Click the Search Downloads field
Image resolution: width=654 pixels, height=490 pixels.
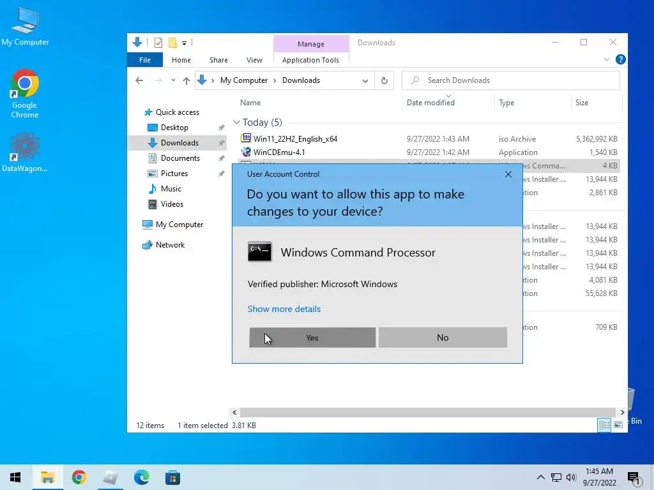coord(510,80)
